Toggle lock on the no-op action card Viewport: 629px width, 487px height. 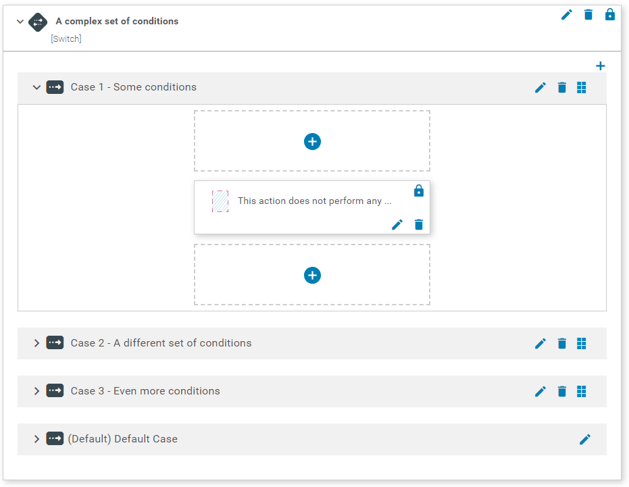pyautogui.click(x=419, y=190)
